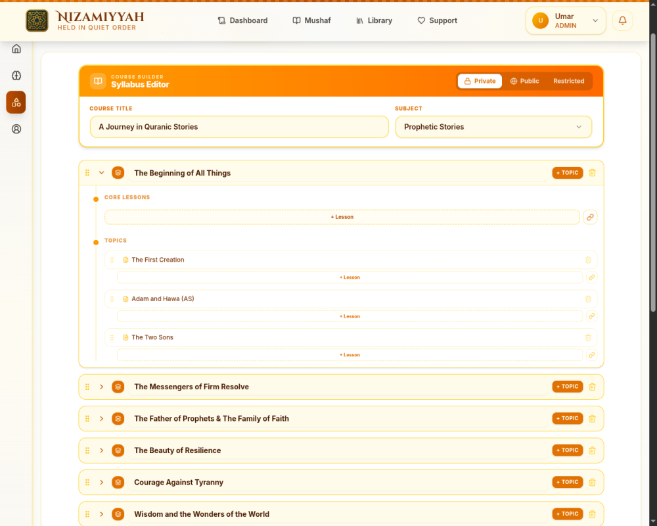
Task: Open the Support page
Action: click(437, 20)
